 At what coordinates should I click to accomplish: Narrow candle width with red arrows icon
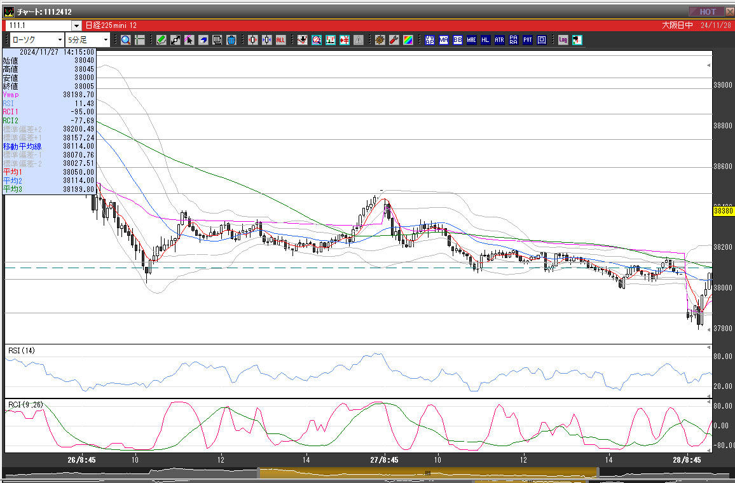(x=252, y=40)
